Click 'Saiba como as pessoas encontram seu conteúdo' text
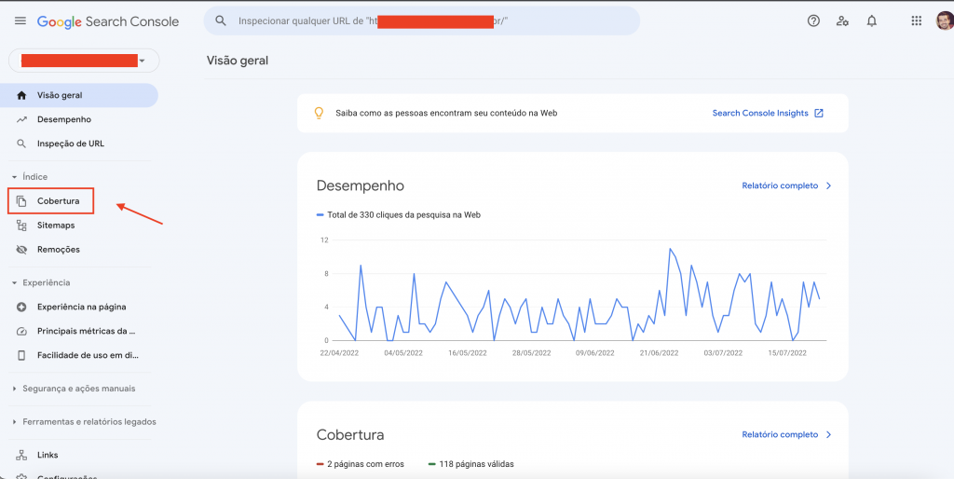This screenshot has height=479, width=954. click(x=446, y=113)
